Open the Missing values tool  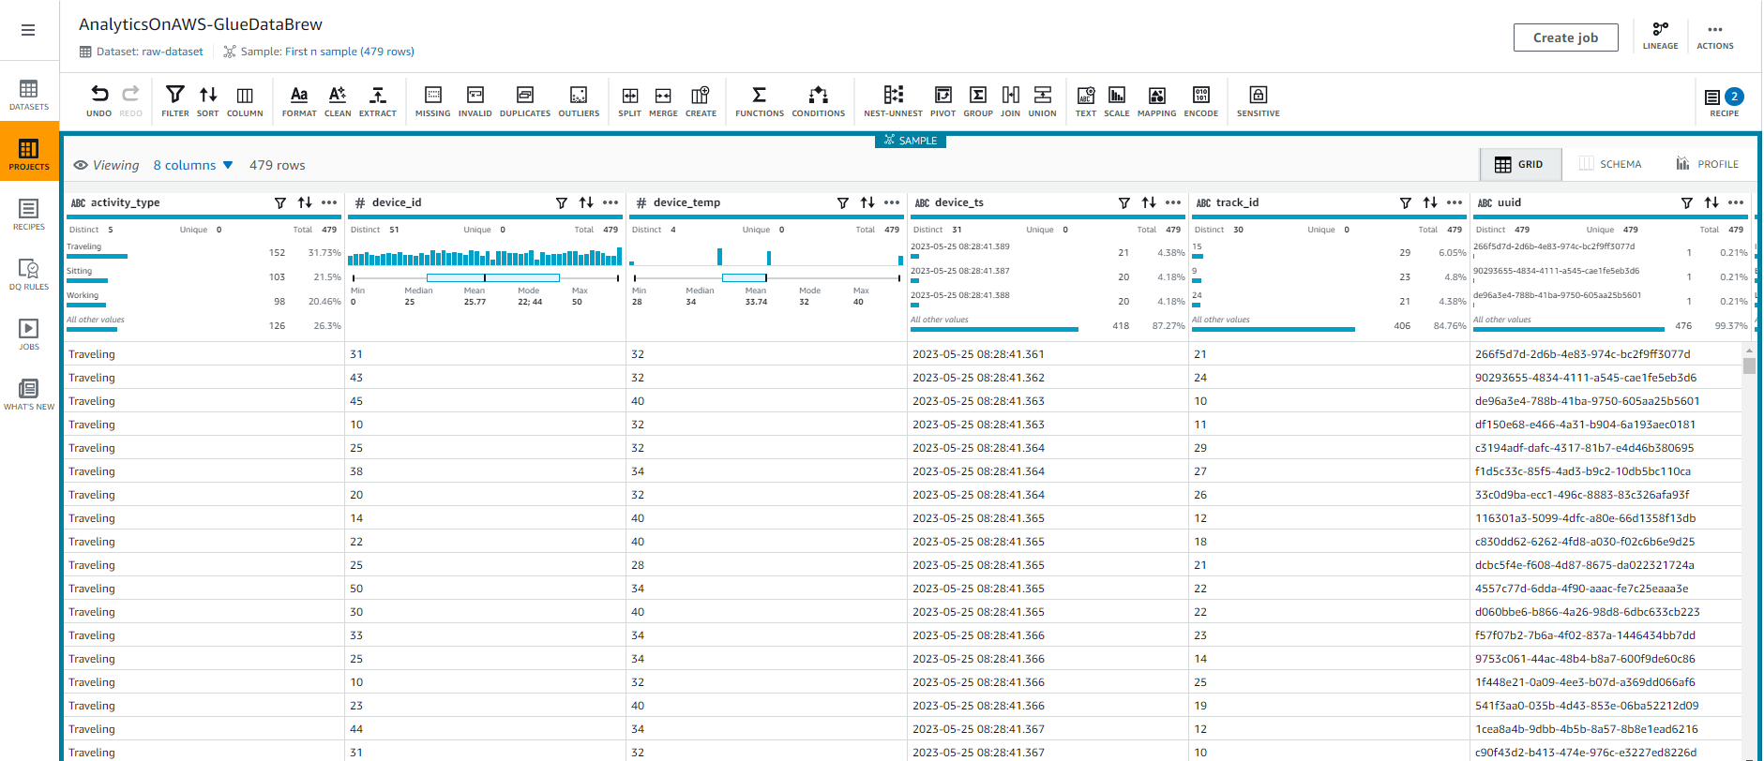tap(433, 100)
